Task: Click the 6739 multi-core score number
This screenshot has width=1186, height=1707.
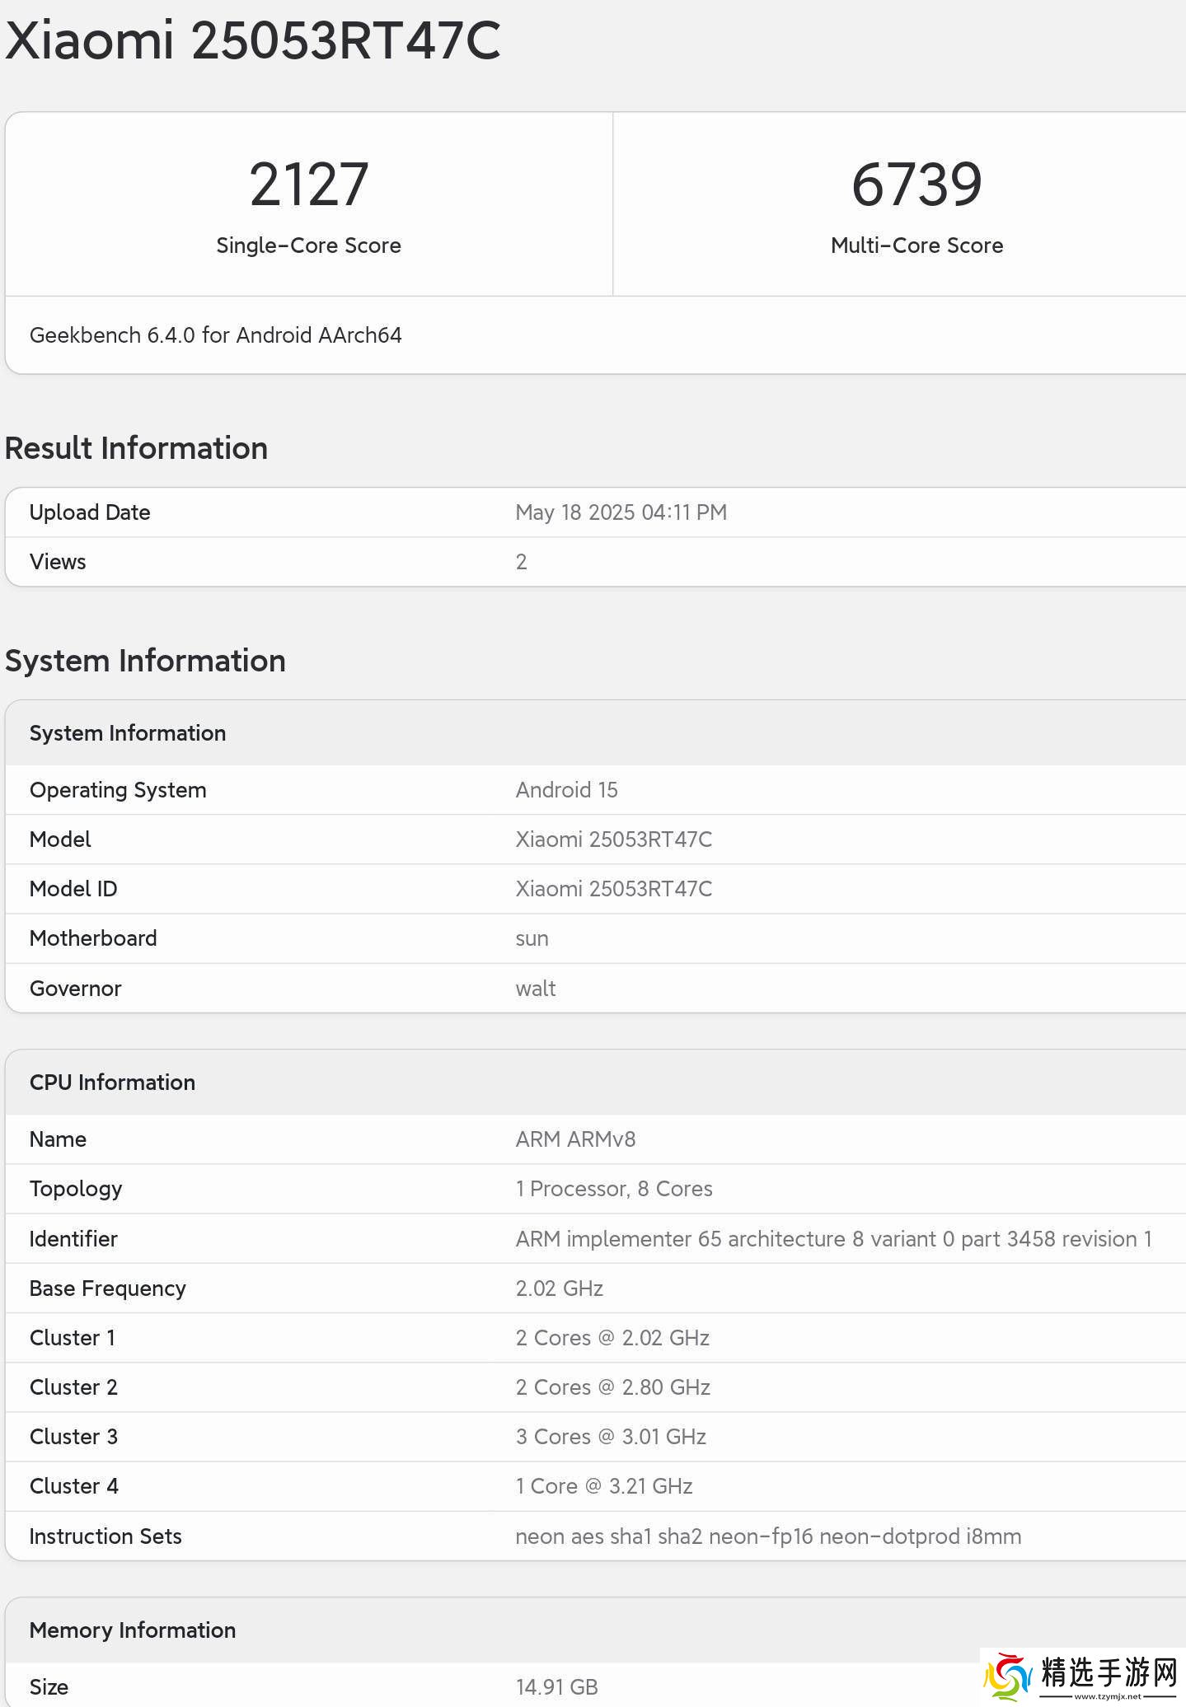Action: 916,185
